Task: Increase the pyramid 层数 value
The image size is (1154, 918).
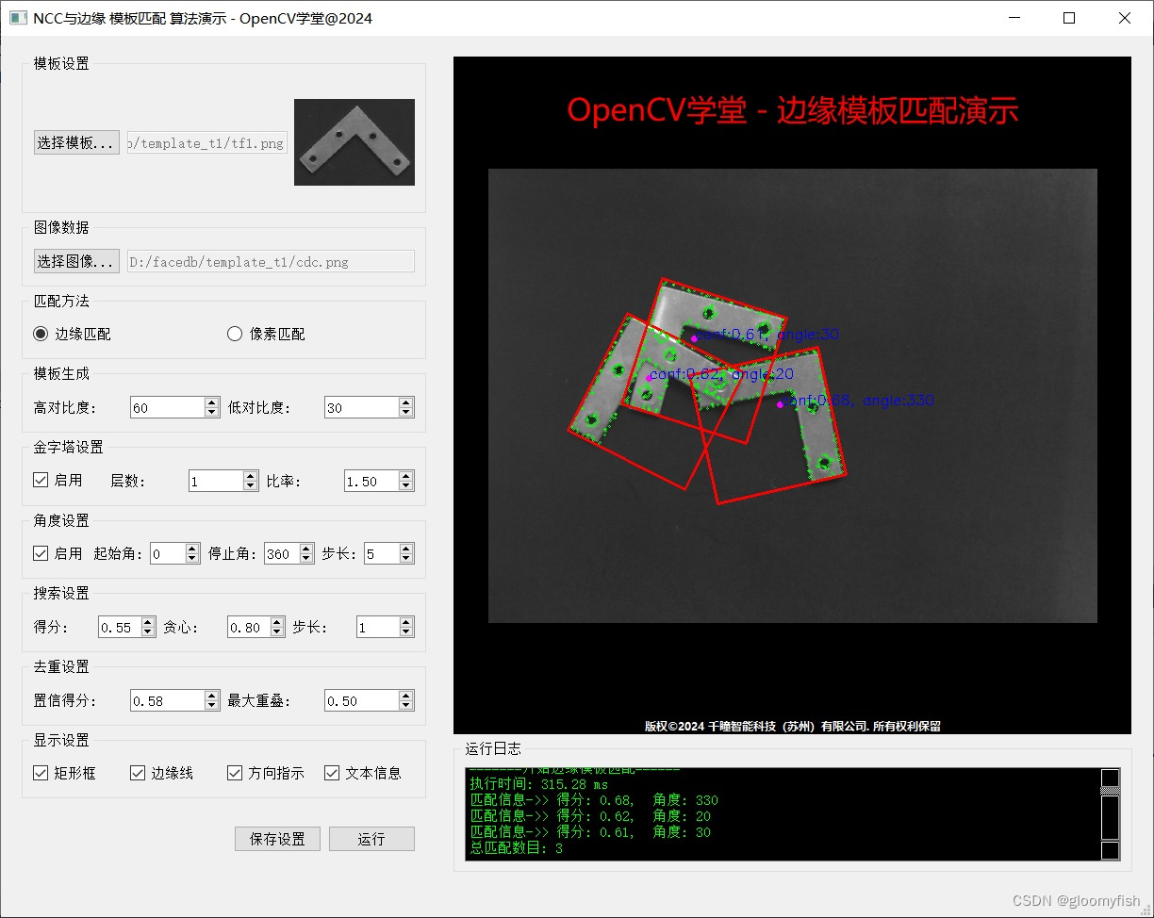Action: (x=252, y=475)
